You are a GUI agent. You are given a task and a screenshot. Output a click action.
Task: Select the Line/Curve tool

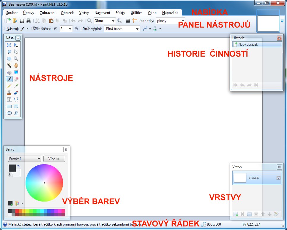[x=16, y=100]
